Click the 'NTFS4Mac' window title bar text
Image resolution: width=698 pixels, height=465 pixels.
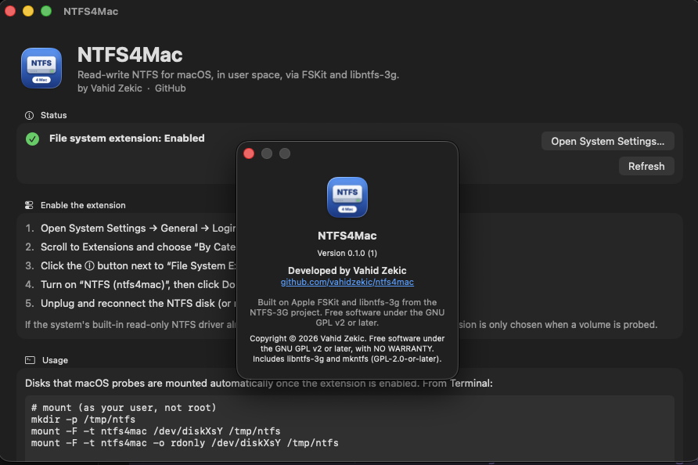pyautogui.click(x=91, y=12)
